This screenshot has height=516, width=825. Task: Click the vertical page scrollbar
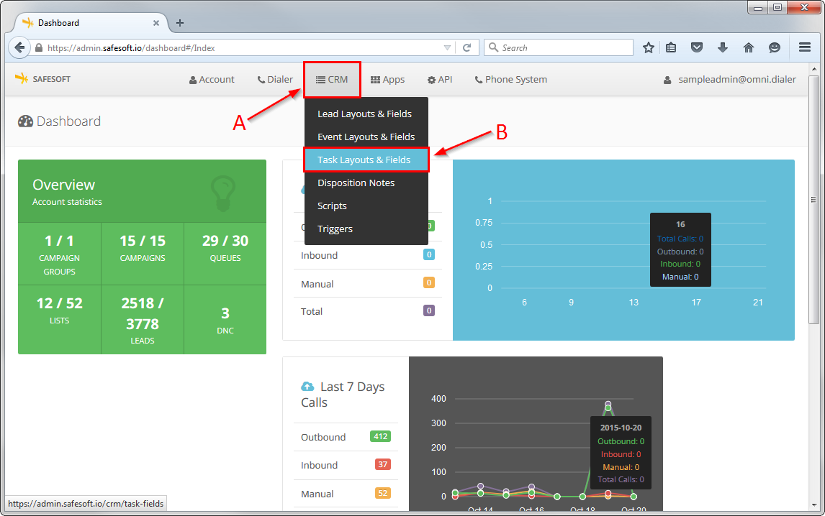pos(814,199)
